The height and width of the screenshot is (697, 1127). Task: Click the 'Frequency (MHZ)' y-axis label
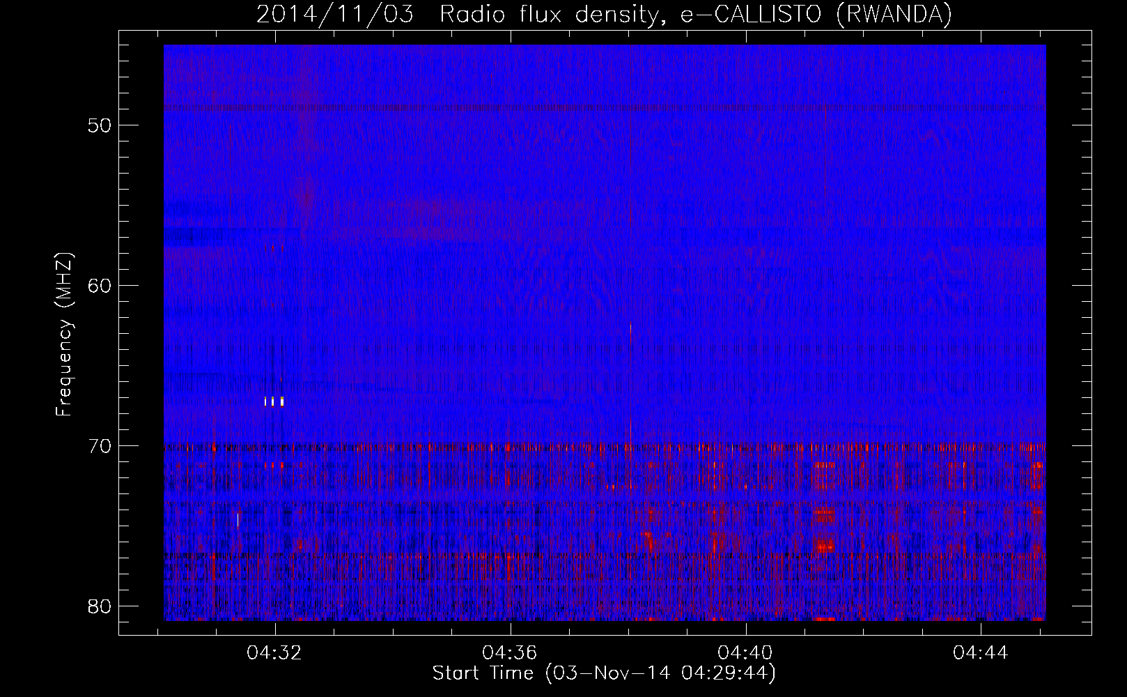64,335
